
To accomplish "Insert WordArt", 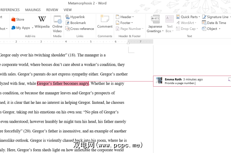I will pos(187,23).
